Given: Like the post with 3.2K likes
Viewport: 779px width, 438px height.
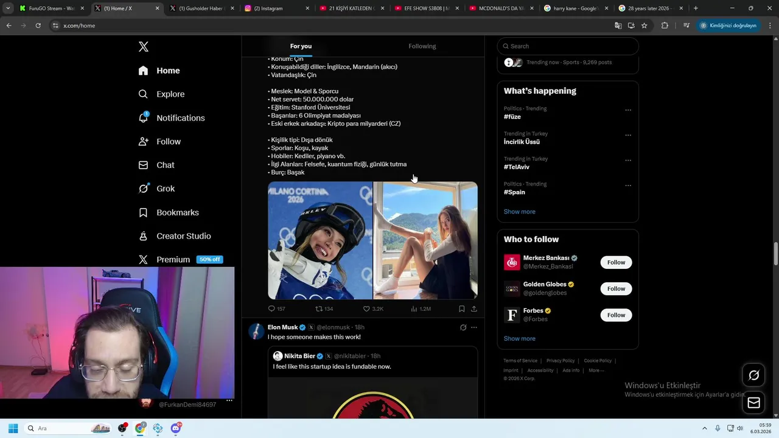Looking at the screenshot, I should point(373,309).
